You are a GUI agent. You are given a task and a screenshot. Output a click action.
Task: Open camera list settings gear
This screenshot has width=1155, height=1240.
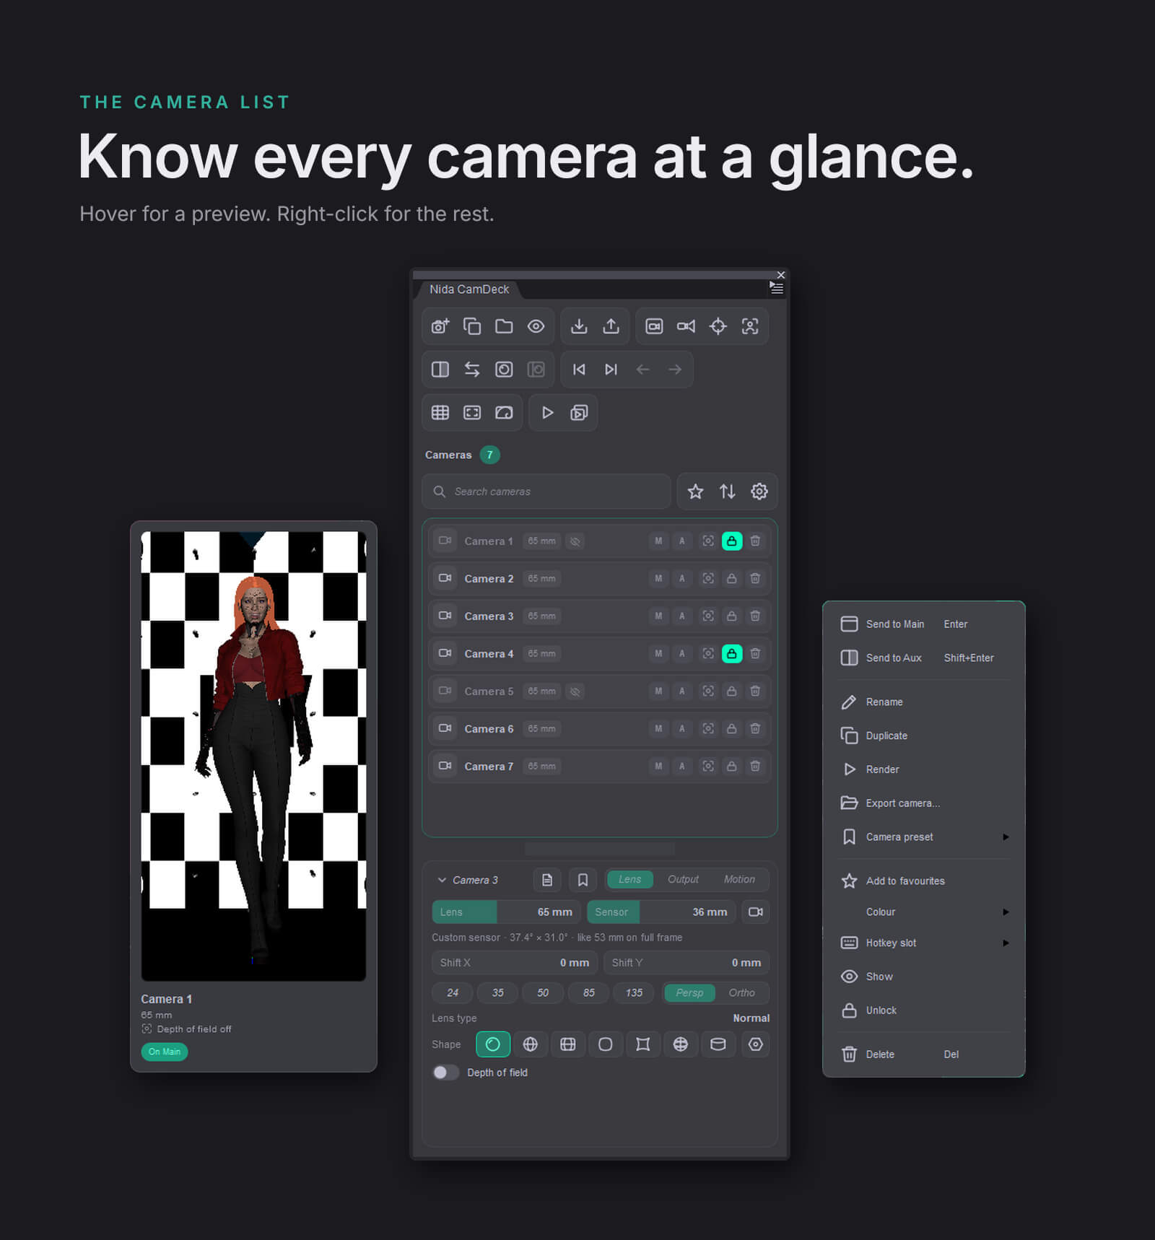759,492
